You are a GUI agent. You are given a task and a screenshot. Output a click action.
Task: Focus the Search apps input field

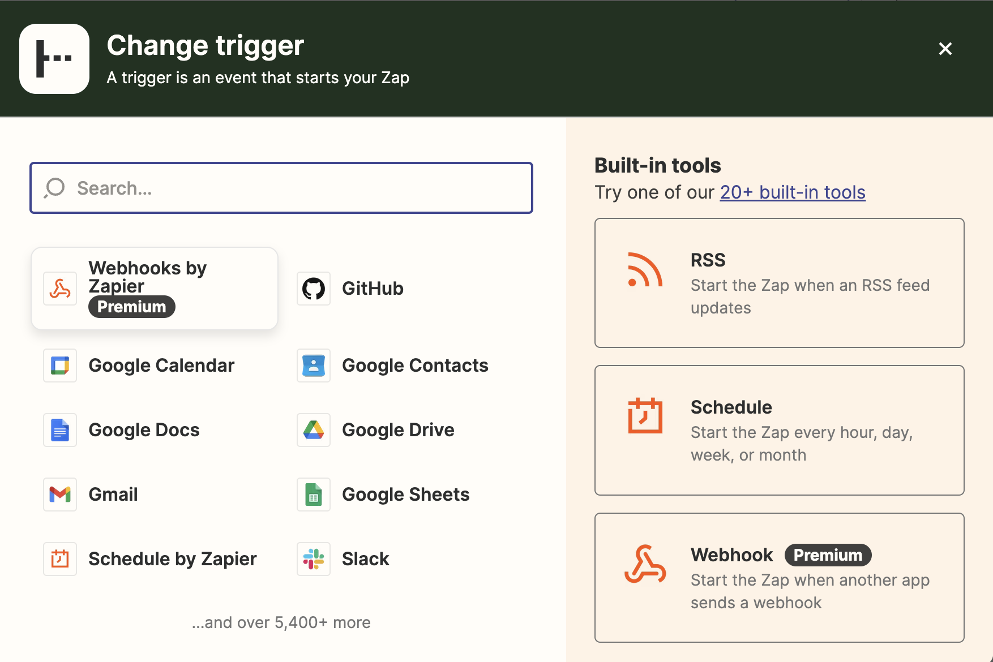pos(281,188)
